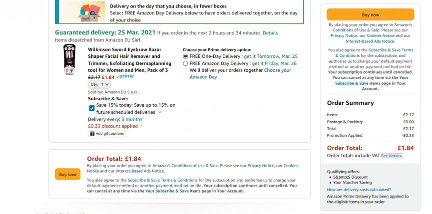
Task: Choose FREE Amazon Day Delivery option
Action: click(x=186, y=63)
